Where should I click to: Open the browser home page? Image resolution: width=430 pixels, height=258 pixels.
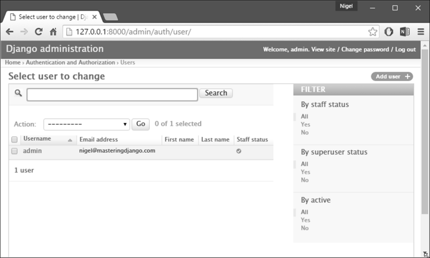coord(53,32)
